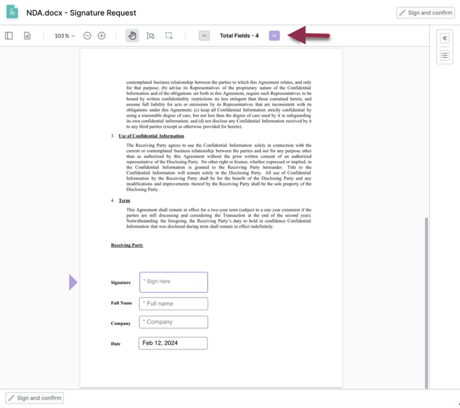This screenshot has width=460, height=408.
Task: Zoom in on the document
Action: (101, 35)
